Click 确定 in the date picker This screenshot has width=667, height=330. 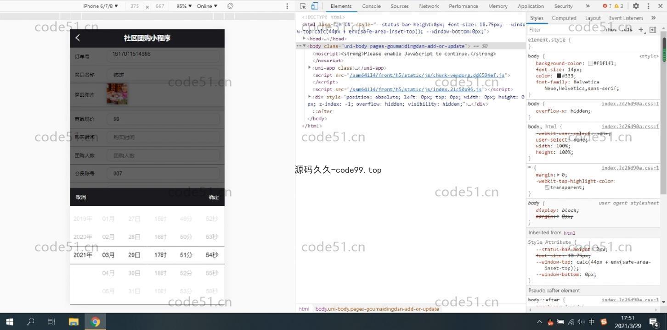tap(214, 197)
